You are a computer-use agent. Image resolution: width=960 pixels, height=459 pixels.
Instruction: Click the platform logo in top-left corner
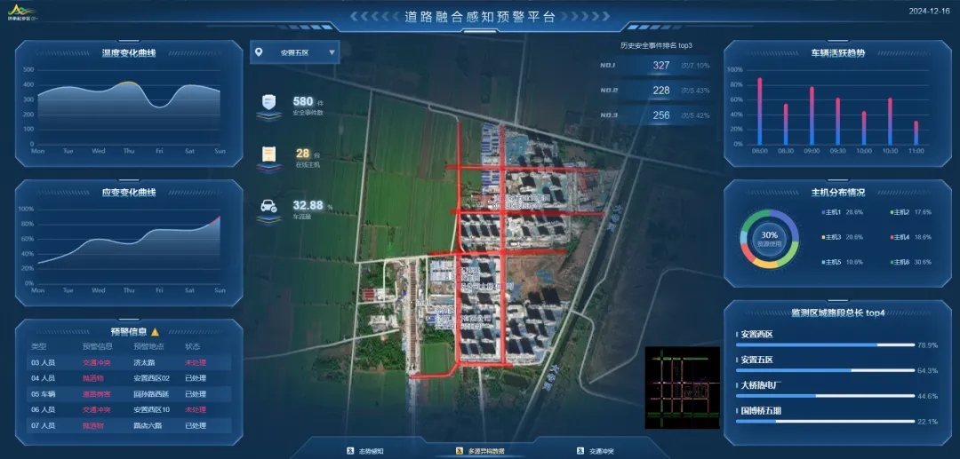pyautogui.click(x=20, y=12)
